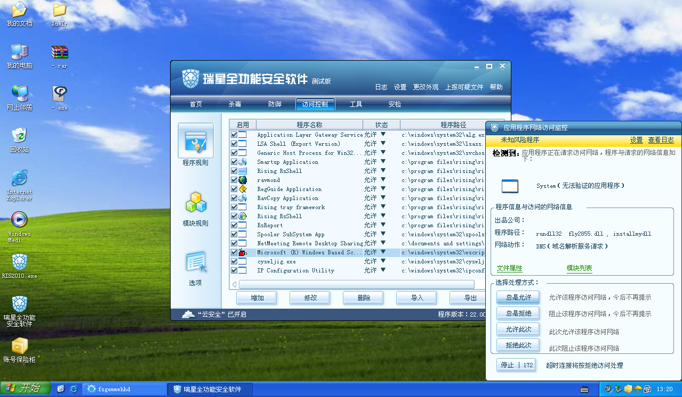Click the Microsoft Windows Based Script row icon
The image size is (682, 397).
[243, 252]
